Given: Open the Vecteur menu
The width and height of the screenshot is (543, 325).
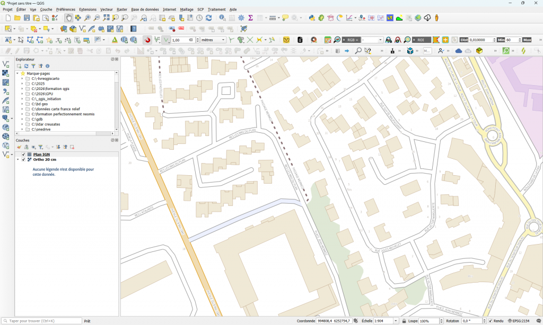Looking at the screenshot, I should coord(106,10).
